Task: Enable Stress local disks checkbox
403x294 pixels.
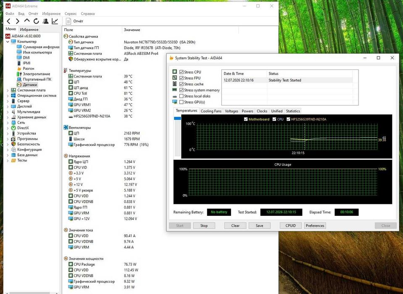Action: 182,96
